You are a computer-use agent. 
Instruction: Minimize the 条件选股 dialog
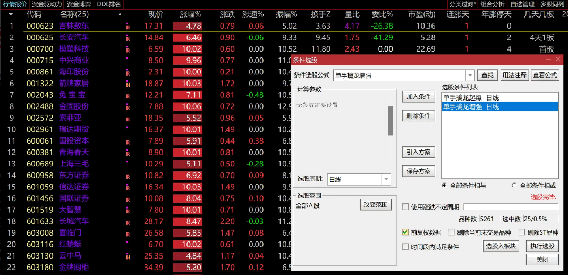[x=548, y=59]
